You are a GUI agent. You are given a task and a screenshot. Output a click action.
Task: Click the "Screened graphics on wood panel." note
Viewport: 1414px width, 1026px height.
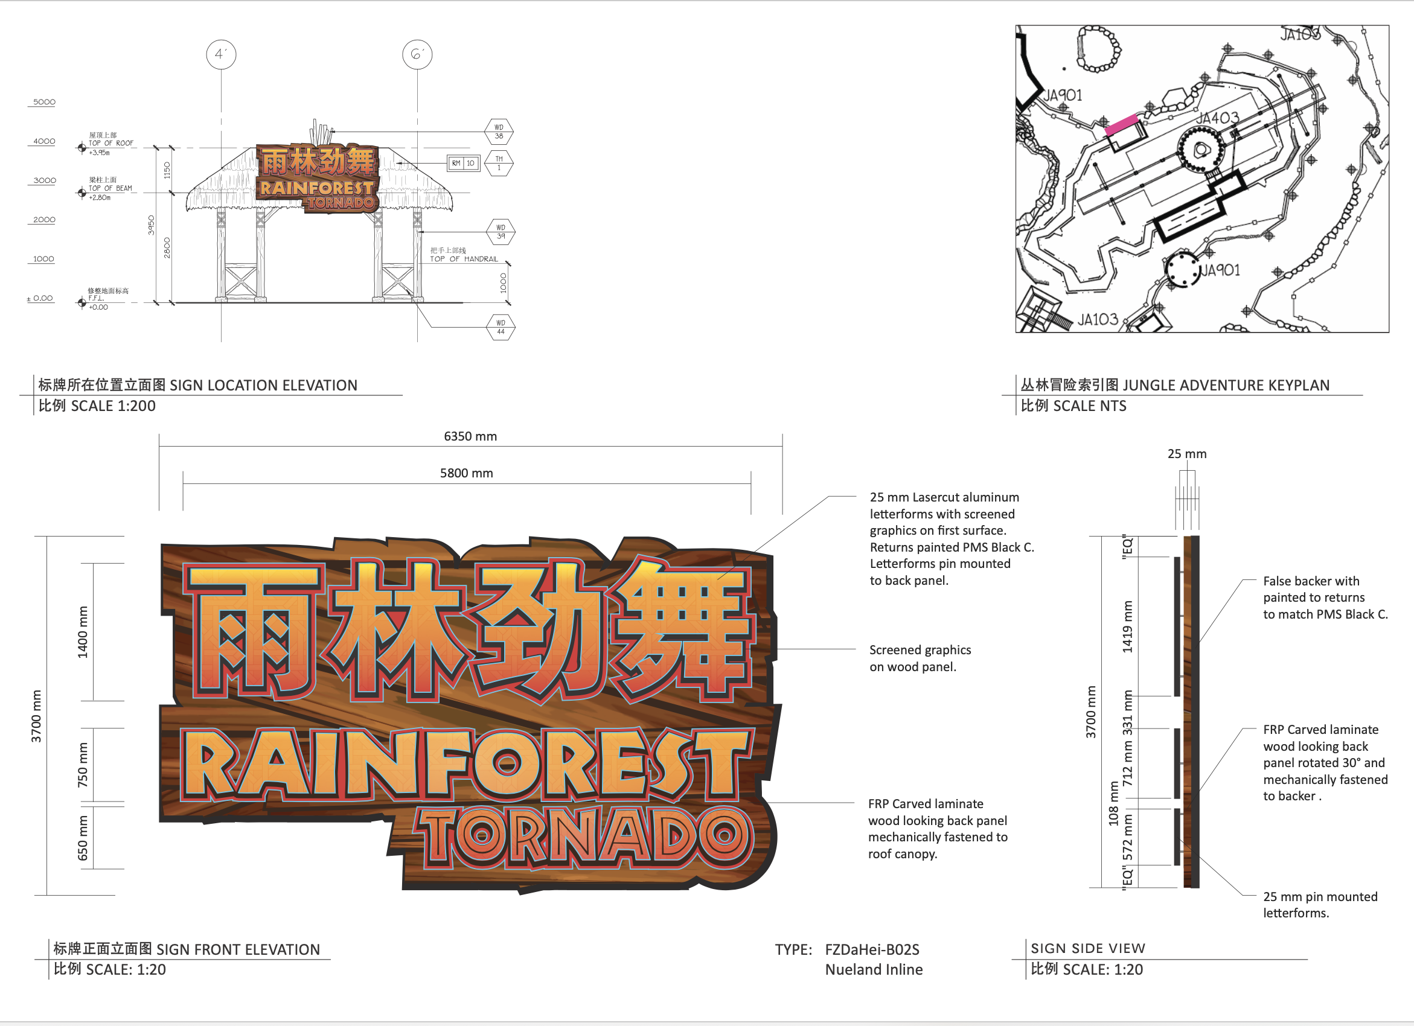pos(920,658)
